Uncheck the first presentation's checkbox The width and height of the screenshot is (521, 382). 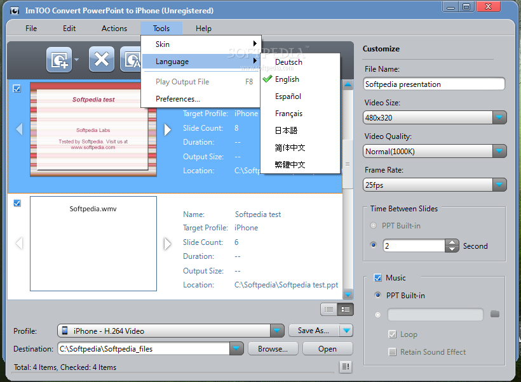[17, 89]
